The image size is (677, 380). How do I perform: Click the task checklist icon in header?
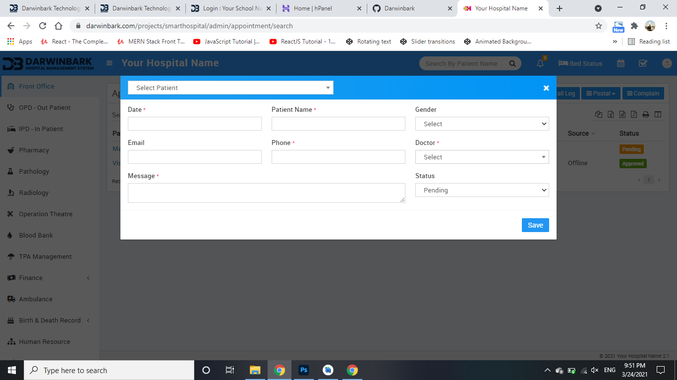click(x=643, y=63)
